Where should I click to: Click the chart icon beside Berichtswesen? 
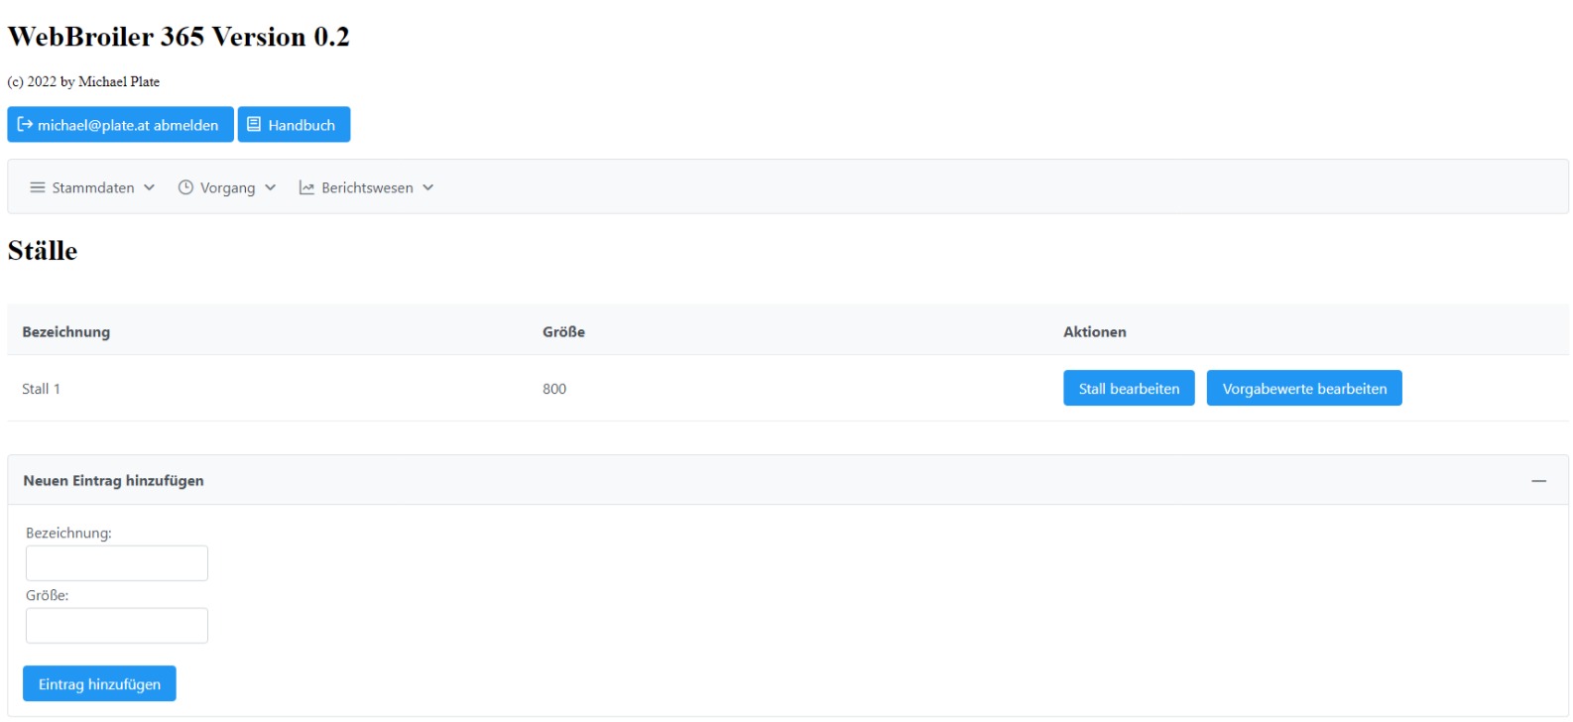click(x=307, y=187)
